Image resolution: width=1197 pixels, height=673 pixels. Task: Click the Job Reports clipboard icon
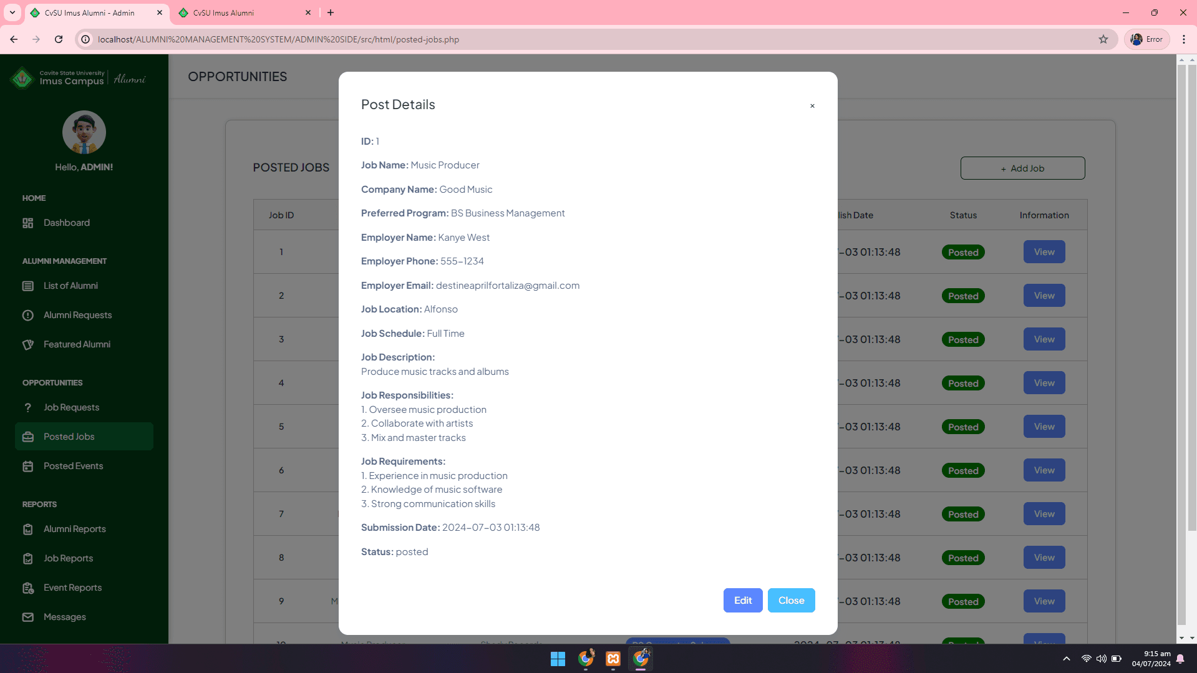pyautogui.click(x=28, y=559)
